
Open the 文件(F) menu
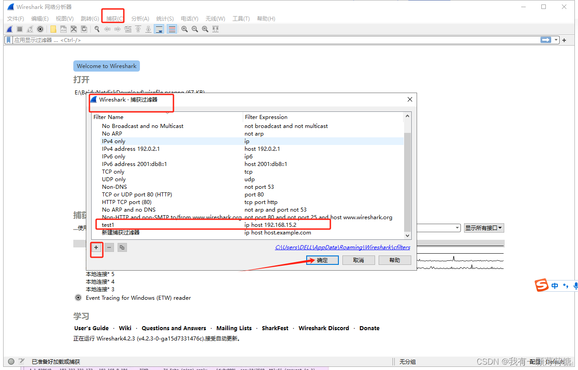tap(16, 18)
